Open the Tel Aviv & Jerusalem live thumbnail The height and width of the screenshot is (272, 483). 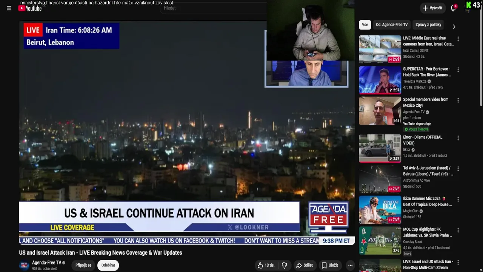pos(380,179)
